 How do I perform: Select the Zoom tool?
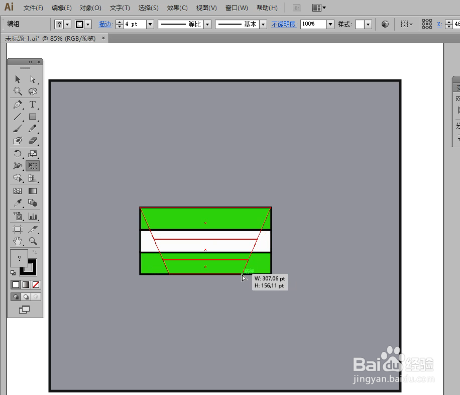pyautogui.click(x=33, y=241)
